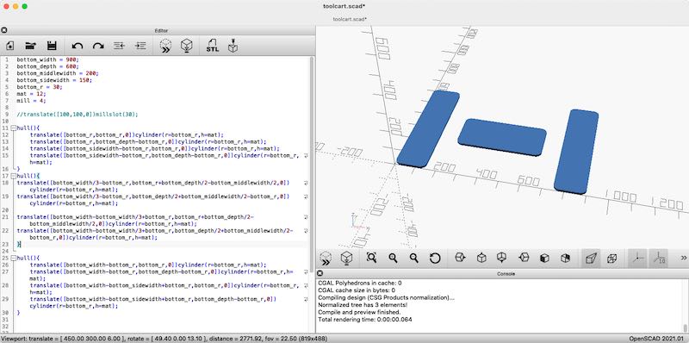
Task: Click the line 'mill = 4;'
Action: click(x=32, y=101)
